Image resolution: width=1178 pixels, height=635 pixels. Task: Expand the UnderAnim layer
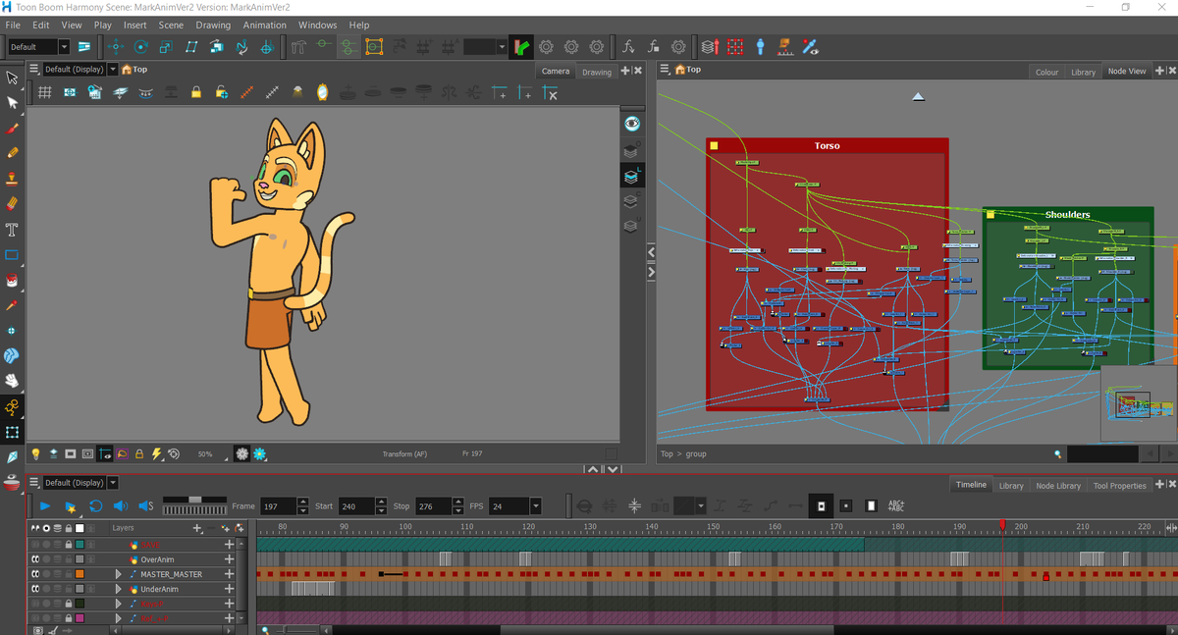point(119,589)
